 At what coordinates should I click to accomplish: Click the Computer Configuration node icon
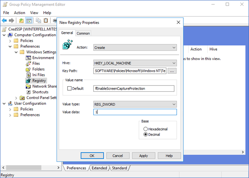pos(10,35)
